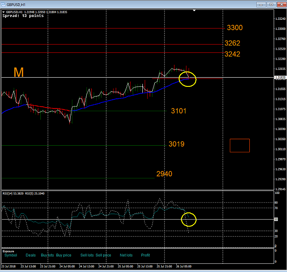Click the 24 Jul 13:00 time axis label
This screenshot has height=272, width=287.
coord(87,266)
